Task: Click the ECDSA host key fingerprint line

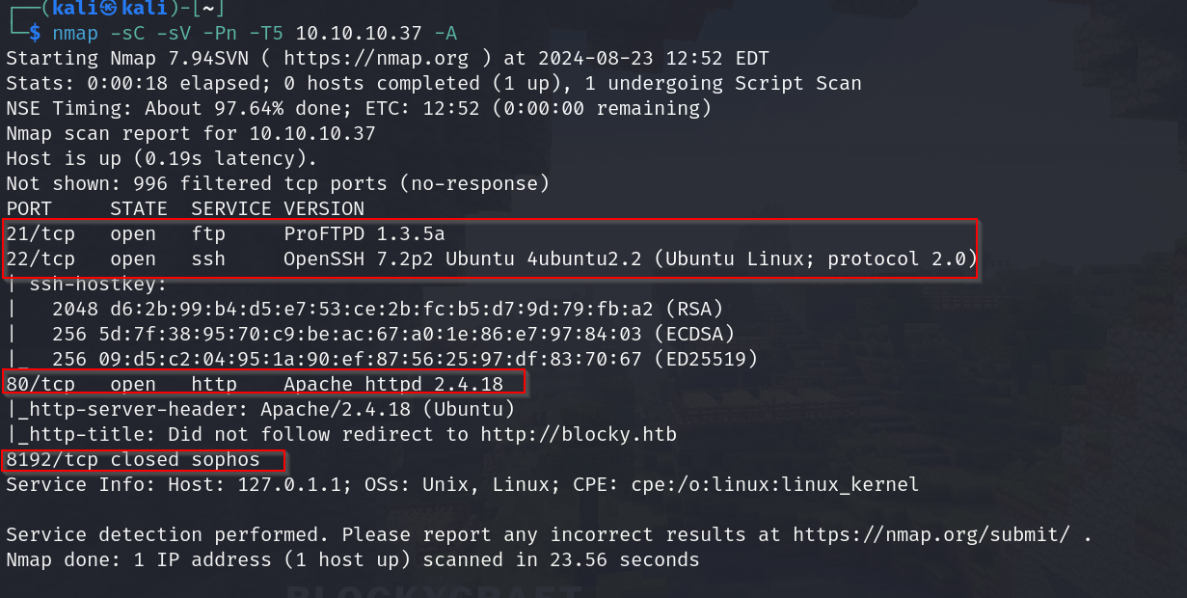Action: pos(393,334)
